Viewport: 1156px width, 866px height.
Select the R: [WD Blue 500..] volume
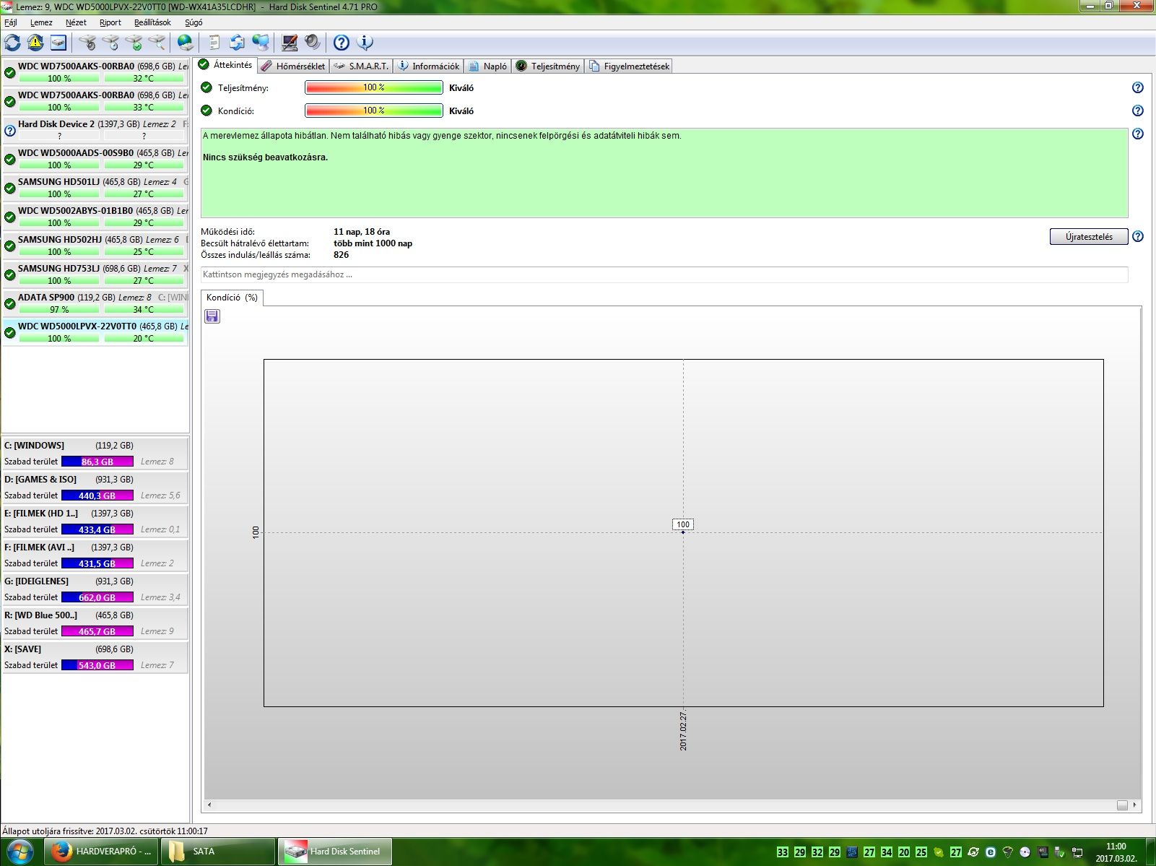pos(95,623)
